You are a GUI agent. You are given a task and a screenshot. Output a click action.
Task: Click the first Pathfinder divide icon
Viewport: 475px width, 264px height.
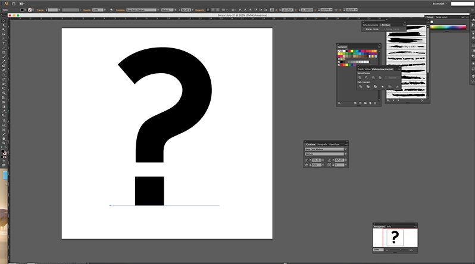point(361,87)
